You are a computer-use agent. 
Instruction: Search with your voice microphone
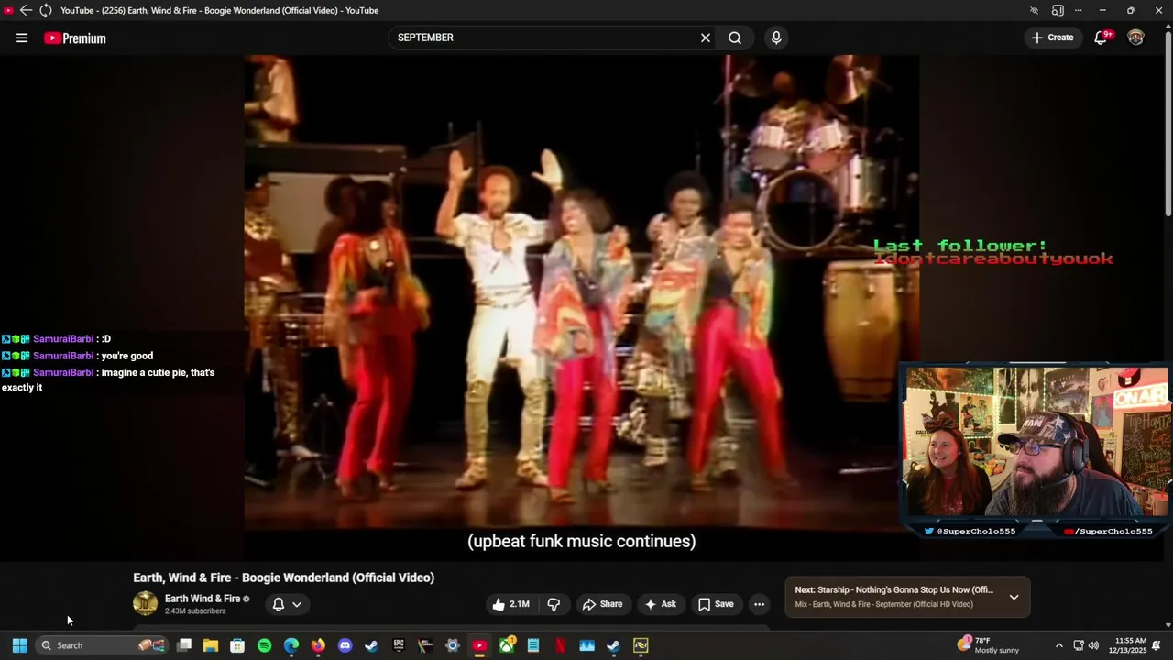tap(776, 38)
